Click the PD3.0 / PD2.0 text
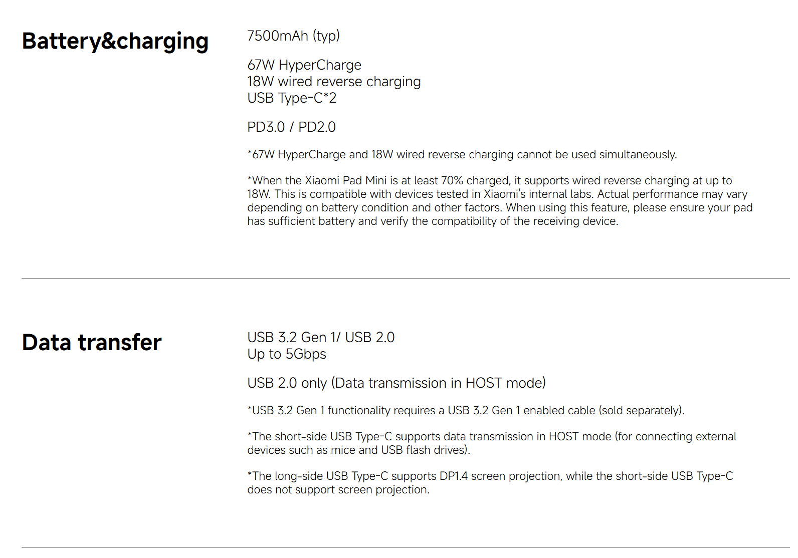798x558 pixels. (x=291, y=127)
